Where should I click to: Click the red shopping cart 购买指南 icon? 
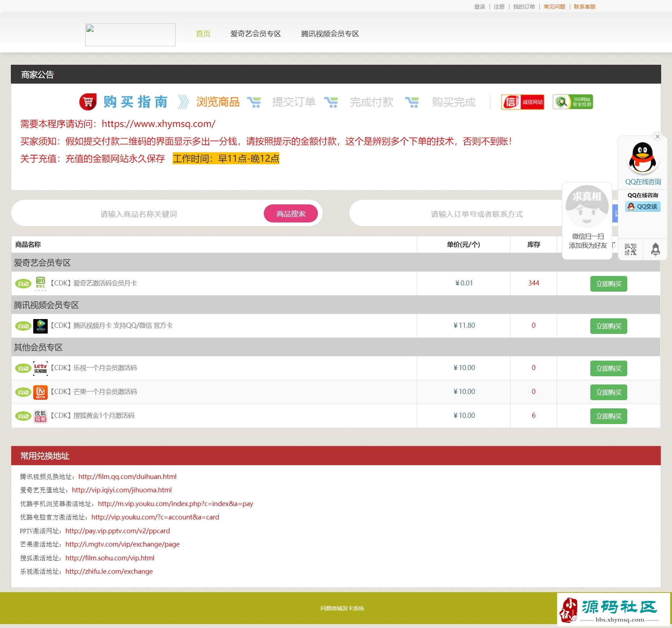pos(88,102)
